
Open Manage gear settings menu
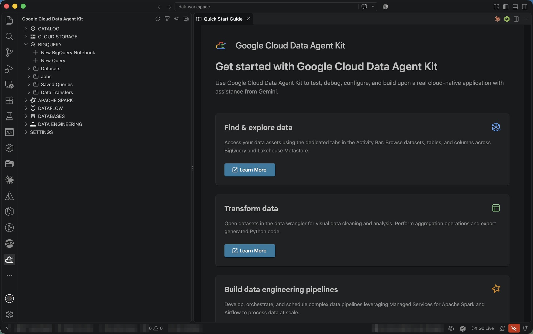9,315
